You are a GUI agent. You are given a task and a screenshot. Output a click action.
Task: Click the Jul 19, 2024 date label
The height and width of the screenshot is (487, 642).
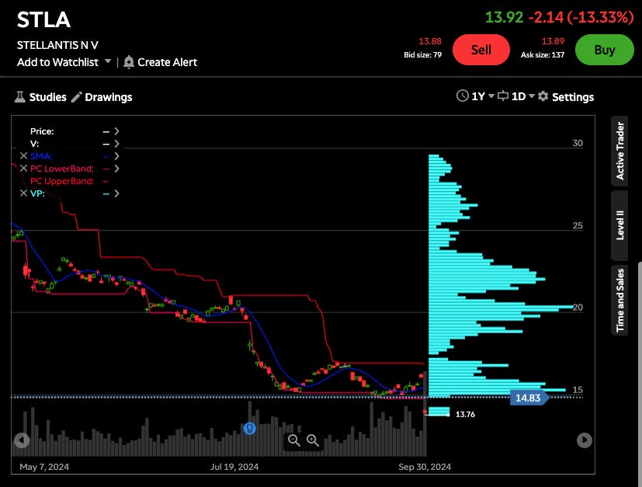tap(234, 467)
